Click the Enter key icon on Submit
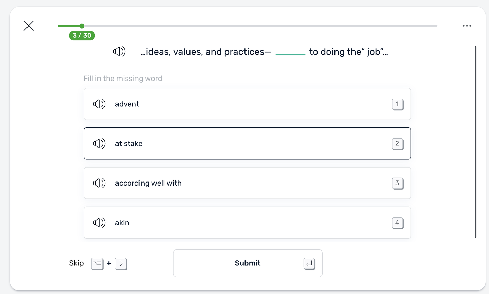Image resolution: width=489 pixels, height=294 pixels. click(x=309, y=263)
